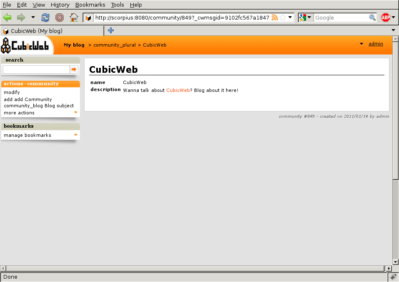
Task: Open the History menu
Action: point(60,5)
